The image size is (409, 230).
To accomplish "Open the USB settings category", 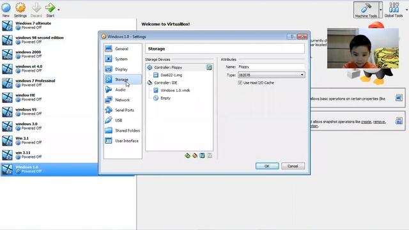I will (x=123, y=120).
